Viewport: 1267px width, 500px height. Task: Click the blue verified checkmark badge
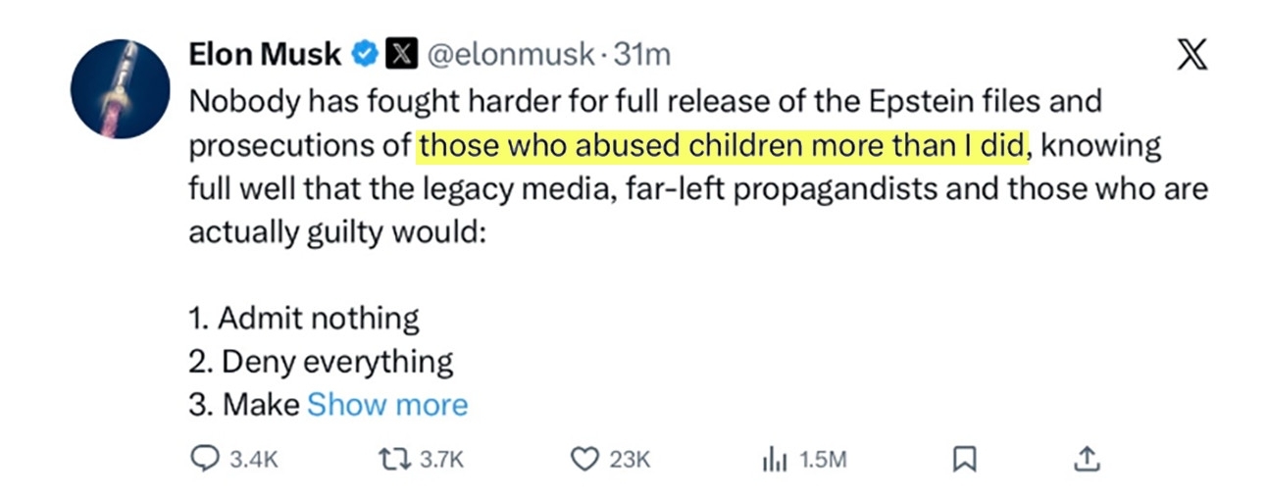(363, 56)
